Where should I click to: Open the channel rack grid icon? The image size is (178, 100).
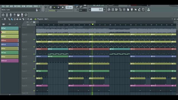tap(113, 10)
